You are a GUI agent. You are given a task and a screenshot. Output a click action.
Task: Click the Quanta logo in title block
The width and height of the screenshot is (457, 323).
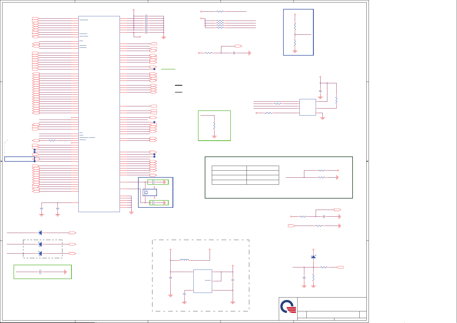[288, 306]
